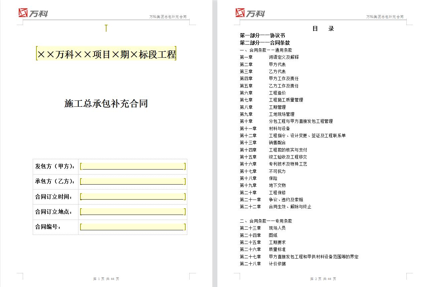Click the chapter title 工地现场管理
Viewport: 429px width, 287px height.
click(x=281, y=114)
